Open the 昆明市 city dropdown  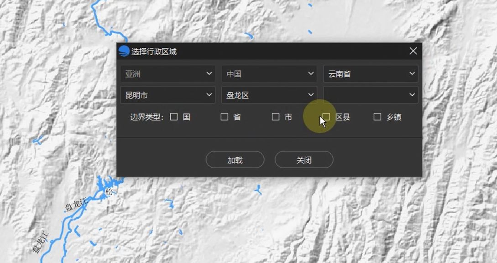click(x=167, y=95)
